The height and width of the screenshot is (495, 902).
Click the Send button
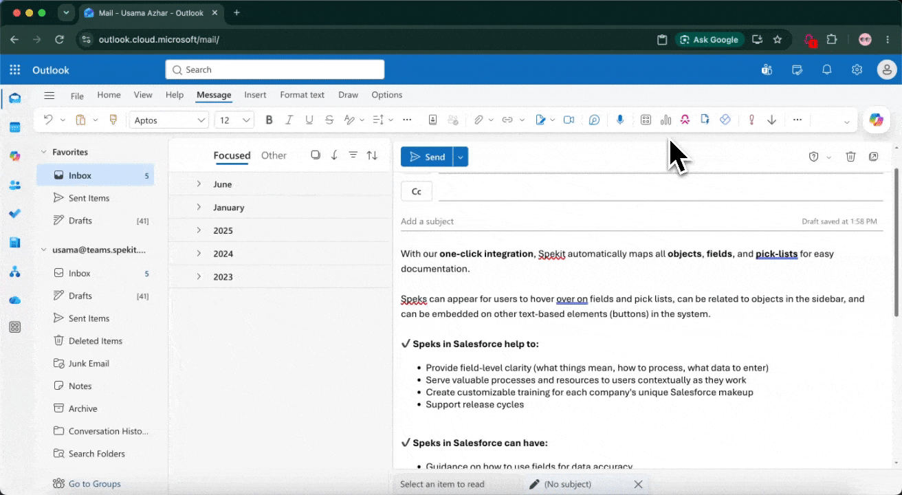(x=427, y=157)
